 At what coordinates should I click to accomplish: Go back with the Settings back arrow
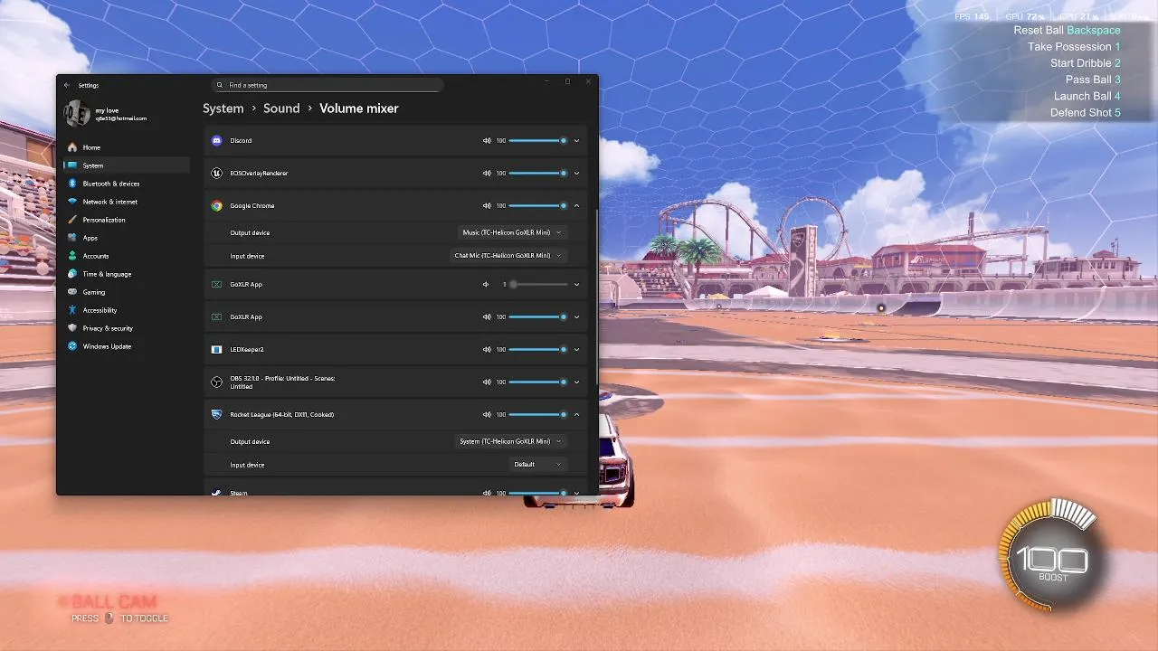pyautogui.click(x=67, y=85)
